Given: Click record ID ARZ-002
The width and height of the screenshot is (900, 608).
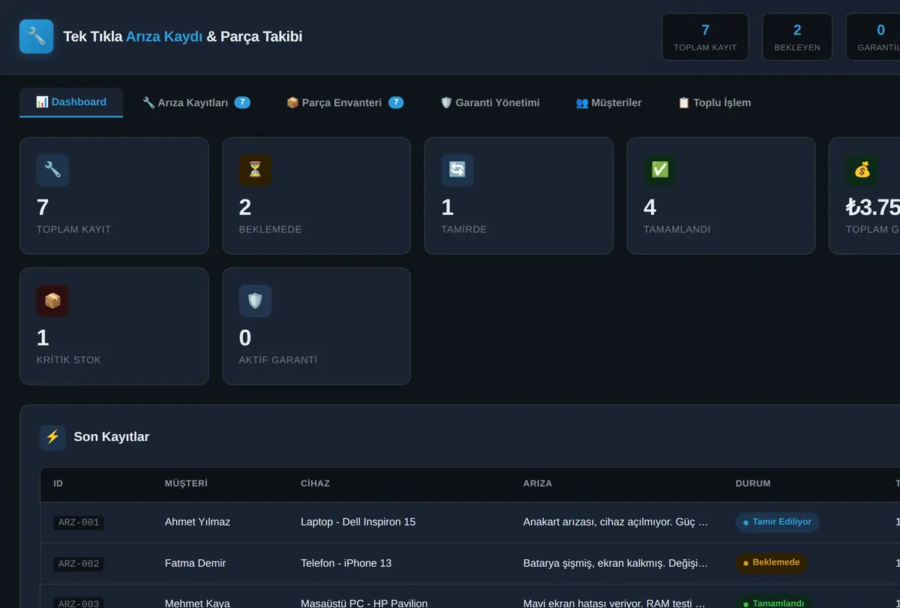Looking at the screenshot, I should (79, 563).
